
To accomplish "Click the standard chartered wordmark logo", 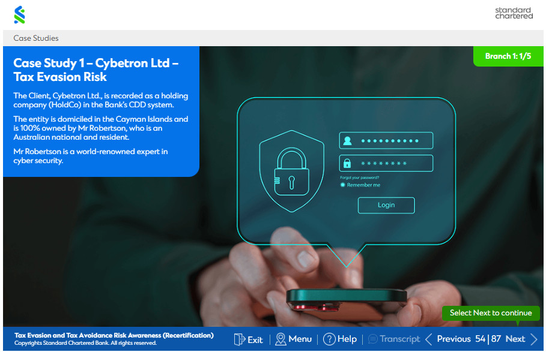I will click(514, 13).
